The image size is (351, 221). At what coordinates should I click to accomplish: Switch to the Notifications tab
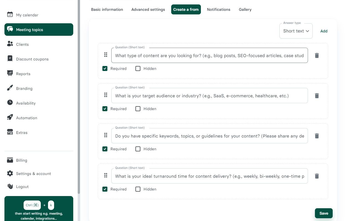[x=218, y=9]
